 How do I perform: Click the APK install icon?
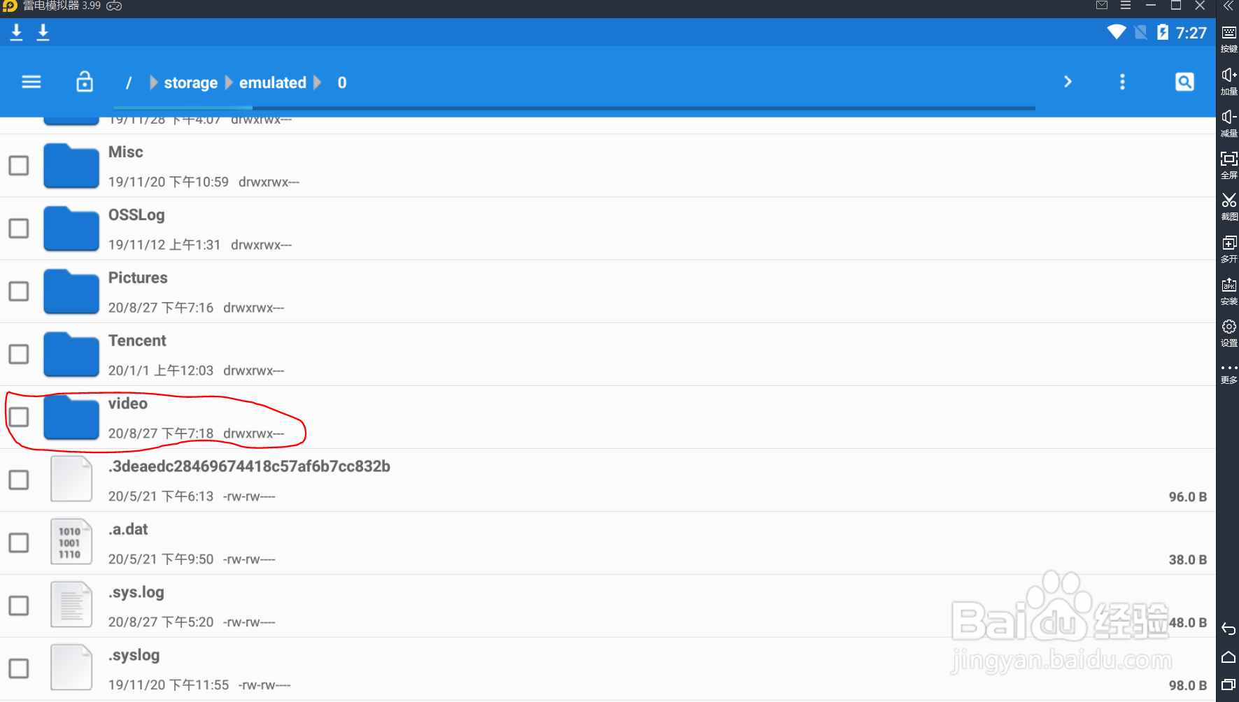click(x=1229, y=290)
